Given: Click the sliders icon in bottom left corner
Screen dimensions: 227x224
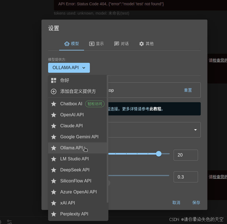Looking at the screenshot, I should pos(9,222).
